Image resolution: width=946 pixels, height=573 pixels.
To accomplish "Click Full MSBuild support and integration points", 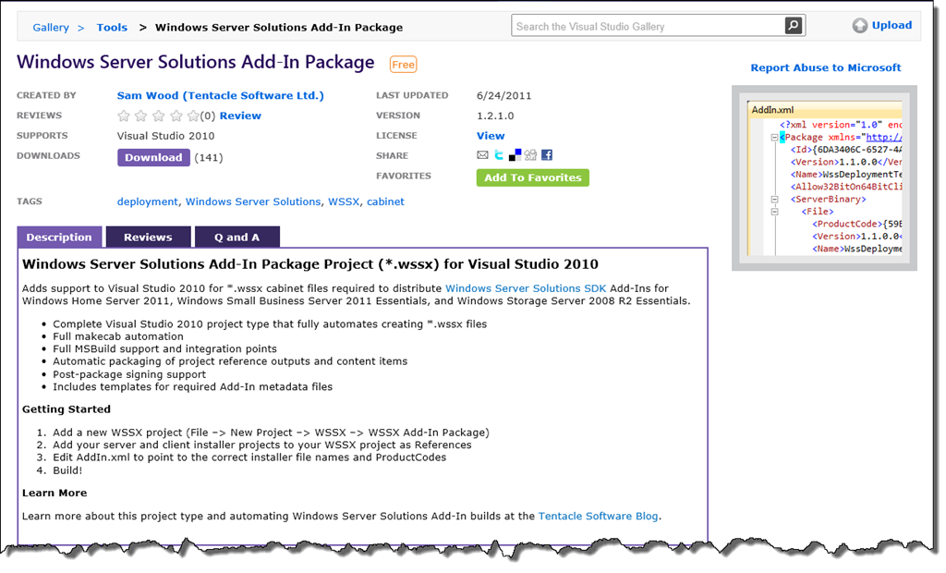I will 164,349.
